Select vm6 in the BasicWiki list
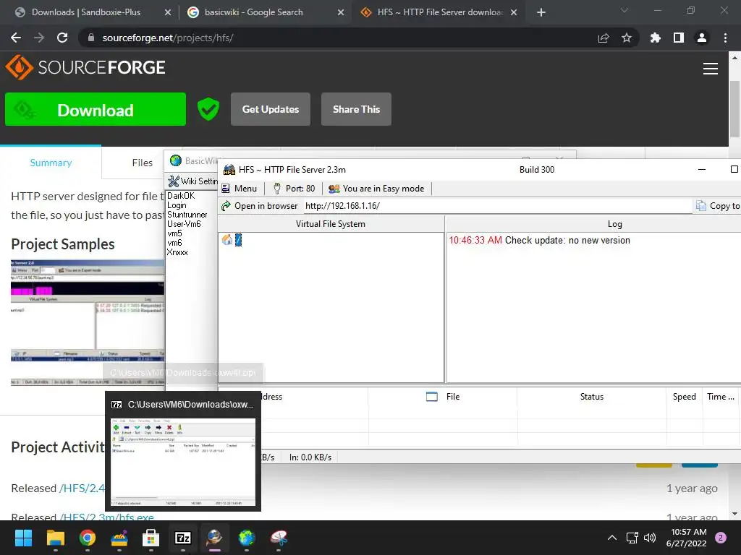Screen dimensions: 741x555 click(x=174, y=243)
